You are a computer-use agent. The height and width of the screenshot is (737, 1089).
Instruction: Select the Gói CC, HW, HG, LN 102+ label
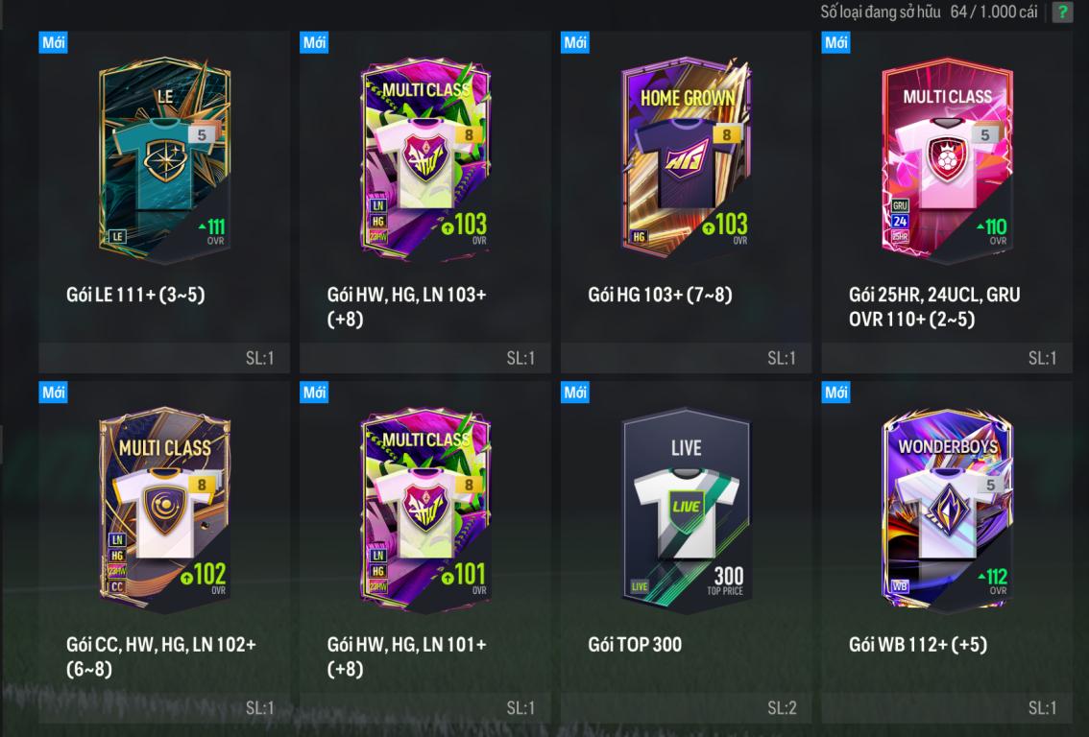tap(161, 656)
